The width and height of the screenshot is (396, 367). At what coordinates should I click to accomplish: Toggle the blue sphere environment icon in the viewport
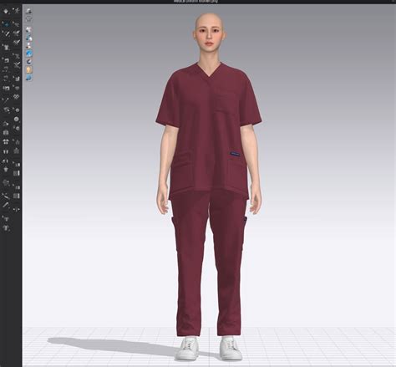(29, 78)
